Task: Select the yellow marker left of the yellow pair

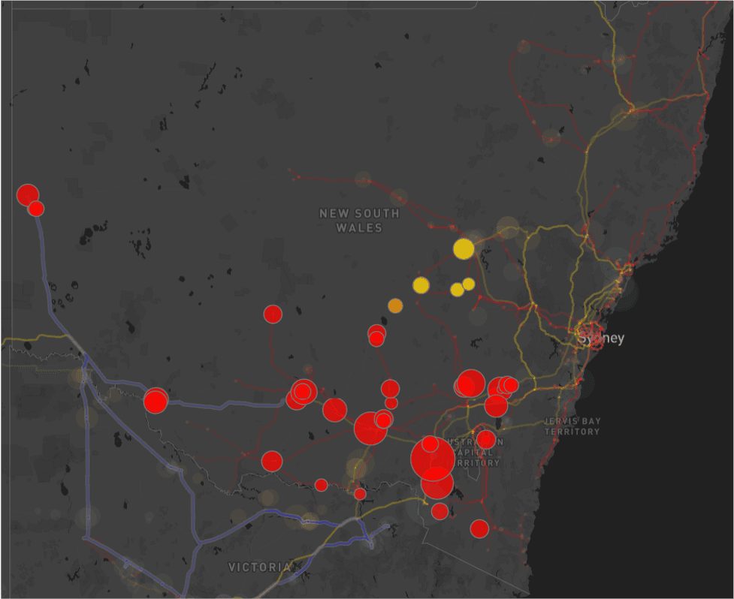Action: pyautogui.click(x=421, y=285)
